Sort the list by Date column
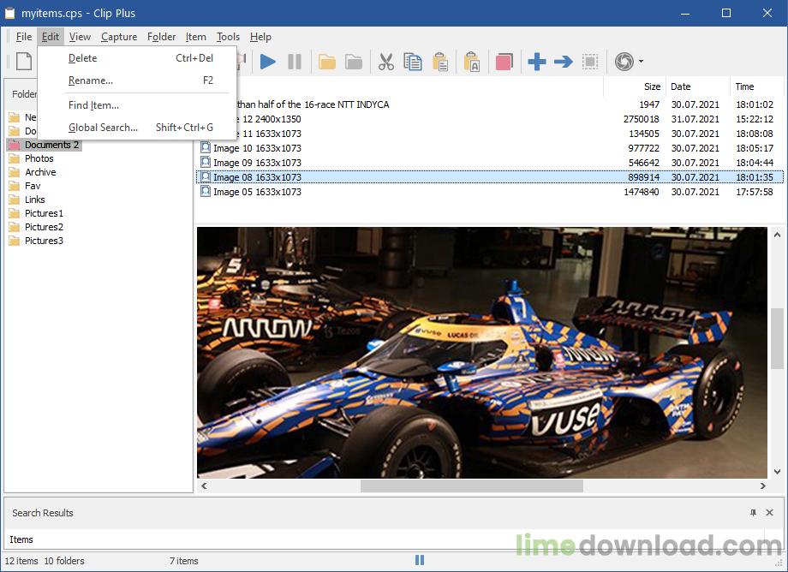The image size is (788, 572). [697, 86]
